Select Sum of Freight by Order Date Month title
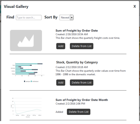Screen dimensions: 140x124 pos(82,100)
